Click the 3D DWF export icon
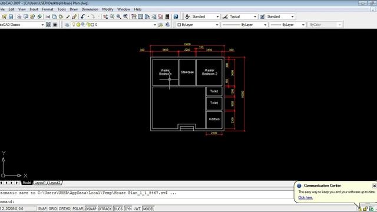Screen dimensions: 377x212 pyautogui.click(x=39, y=16)
